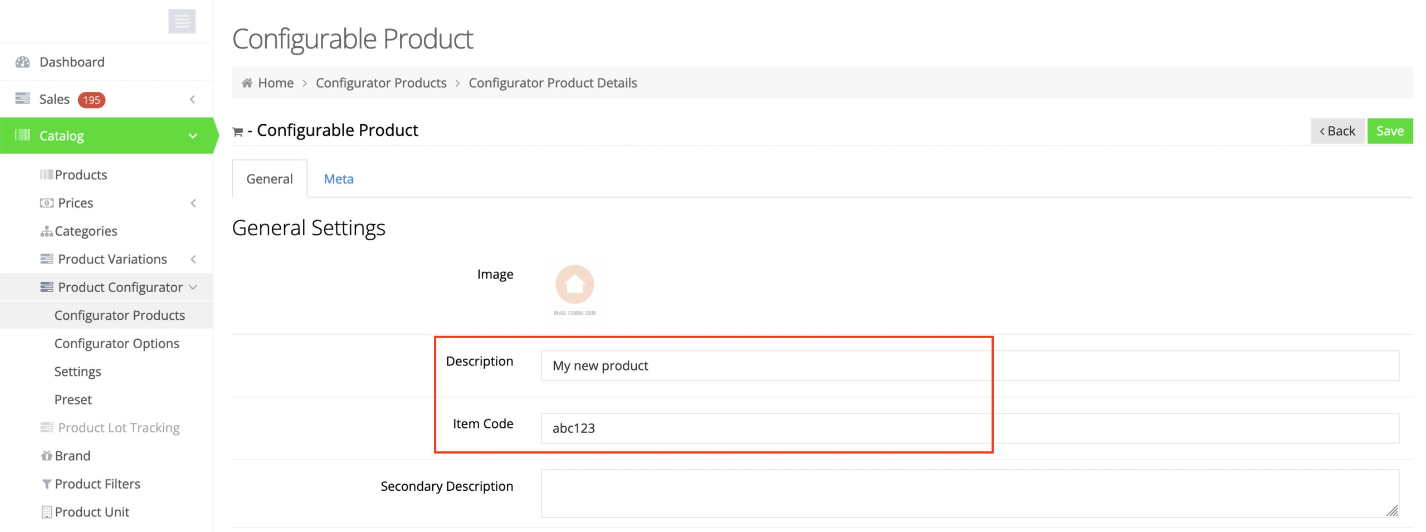Screen dimensions: 1426x532
Task: Focus the Item Code input field
Action: 969,428
